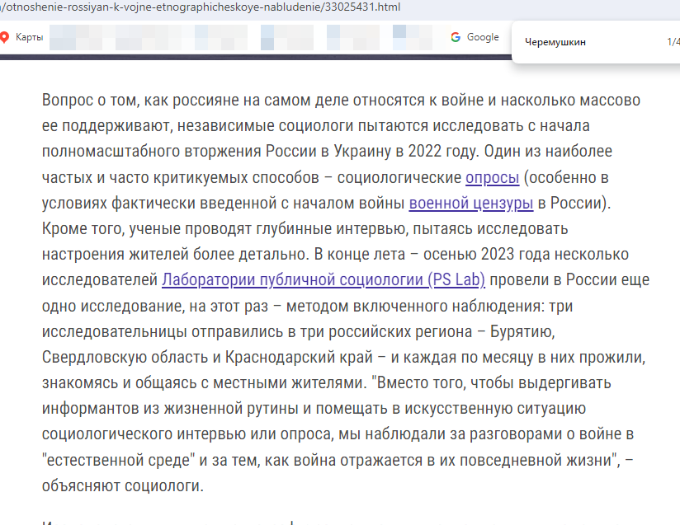Screen dimensions: 680x525
Task: Click the red map pin icon on bookmarks bar
Action: click(x=8, y=36)
